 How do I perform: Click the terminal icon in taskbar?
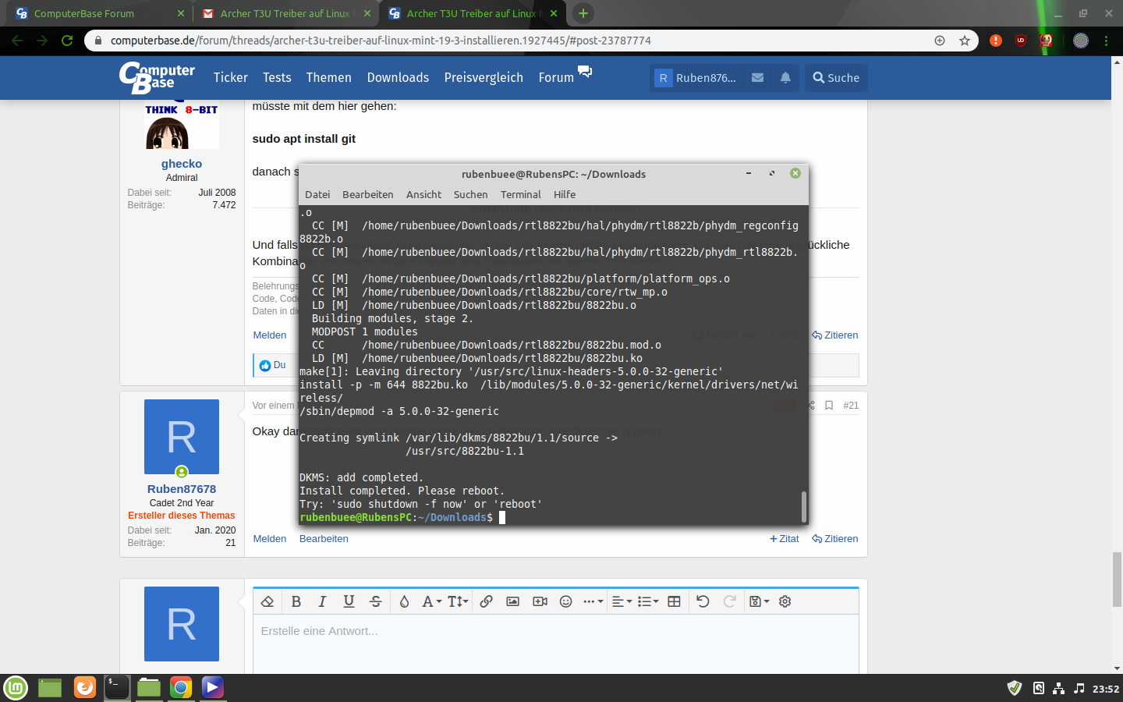tap(117, 687)
